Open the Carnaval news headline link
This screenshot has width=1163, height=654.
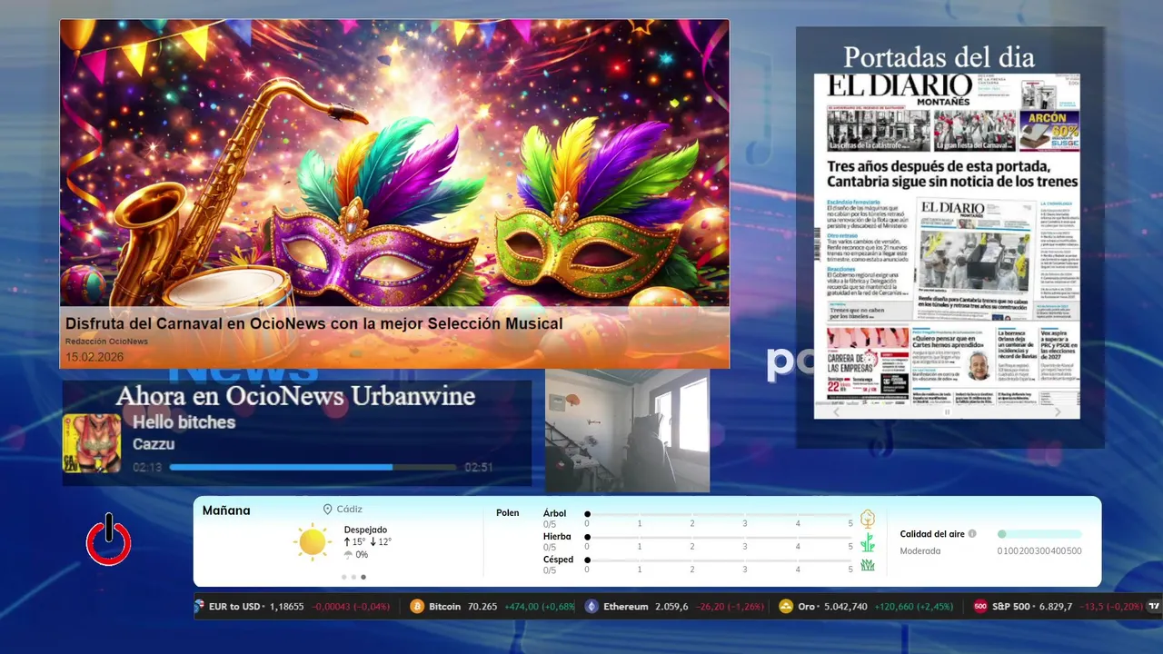pyautogui.click(x=314, y=323)
